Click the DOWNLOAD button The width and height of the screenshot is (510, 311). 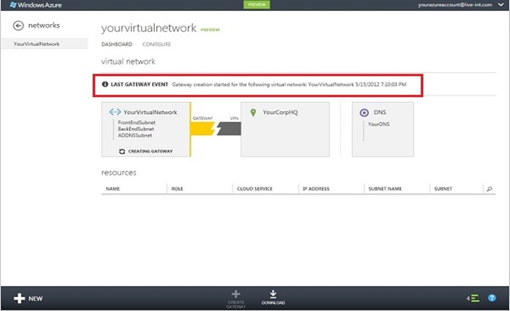click(273, 298)
